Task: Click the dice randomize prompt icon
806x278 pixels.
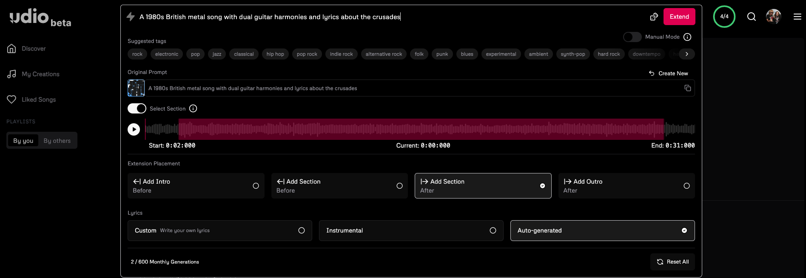Action: [x=654, y=17]
